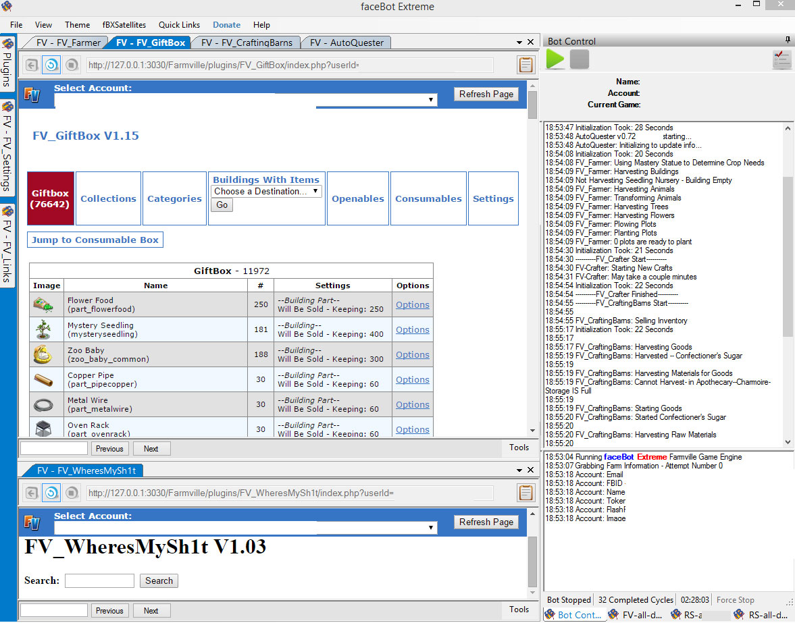Click stop loading icon in WheresMySh1t toolbar
This screenshot has height=623, width=795.
point(72,493)
